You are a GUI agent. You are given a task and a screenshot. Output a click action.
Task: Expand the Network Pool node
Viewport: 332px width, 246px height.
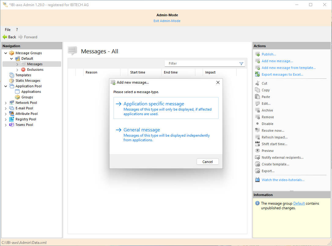(6, 103)
